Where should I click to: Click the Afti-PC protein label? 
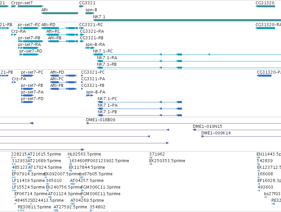pyautogui.click(x=57, y=79)
